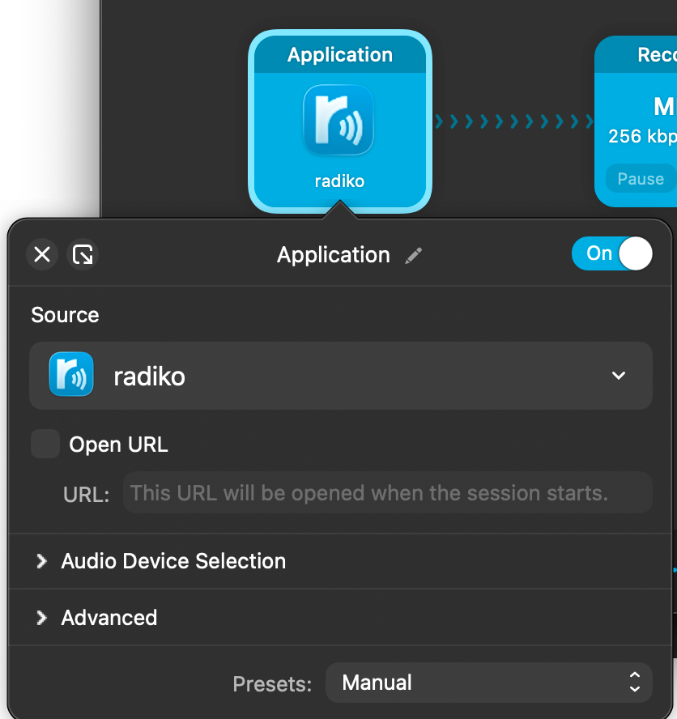
Task: Click the Application block's header title
Action: (339, 55)
